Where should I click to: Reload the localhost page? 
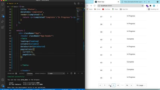pos(94,6)
